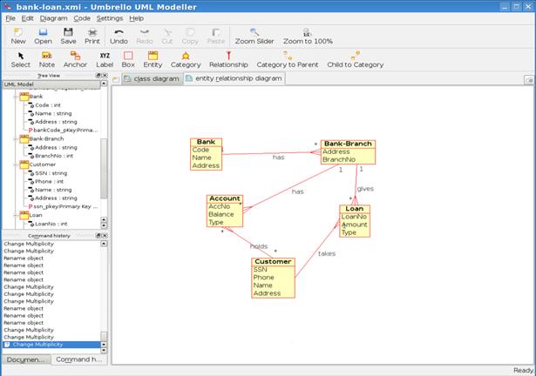Float the Command history panel
Viewport: 536px width, 376px height.
coord(98,235)
